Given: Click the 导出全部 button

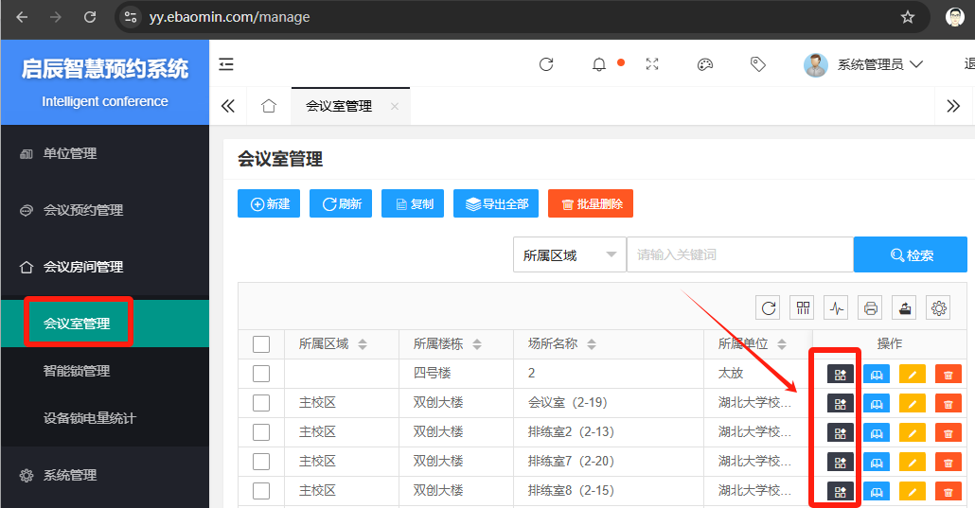Looking at the screenshot, I should click(496, 203).
